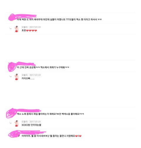Select the 오블리 username above the XOXO랑 reply
This screenshot has height=148, width=141.
(24, 122)
